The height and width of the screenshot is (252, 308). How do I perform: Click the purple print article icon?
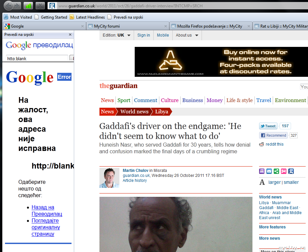coord(262,171)
